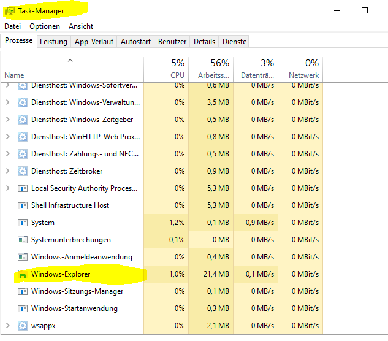This screenshot has width=388, height=341.
Task: Expand Diensthost: Windows-Verwaltun... row
Action: pyautogui.click(x=8, y=102)
